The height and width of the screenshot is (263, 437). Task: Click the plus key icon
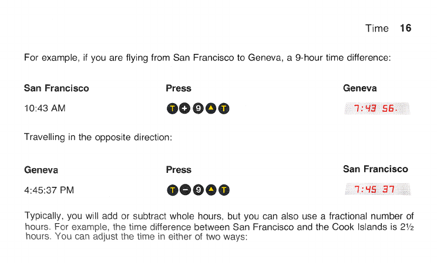[x=184, y=108]
